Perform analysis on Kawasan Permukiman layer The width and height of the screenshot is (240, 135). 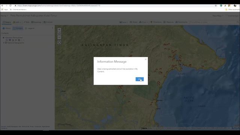19,40
